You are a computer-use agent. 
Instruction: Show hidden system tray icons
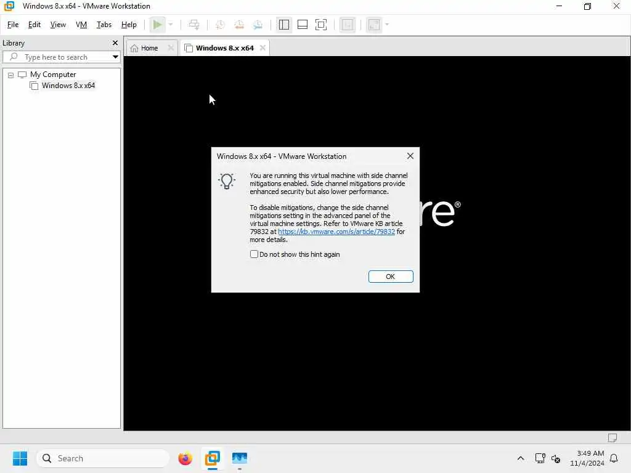[520, 458]
